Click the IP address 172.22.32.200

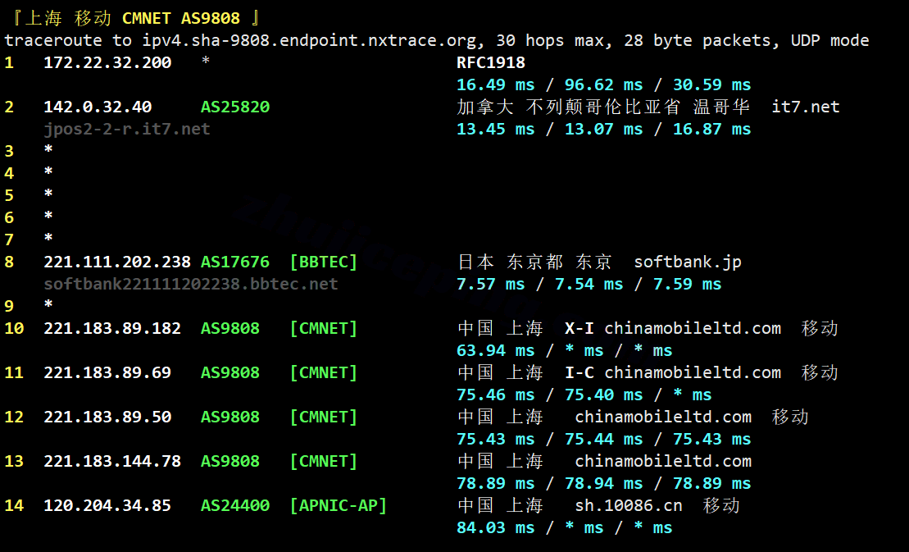click(x=107, y=62)
